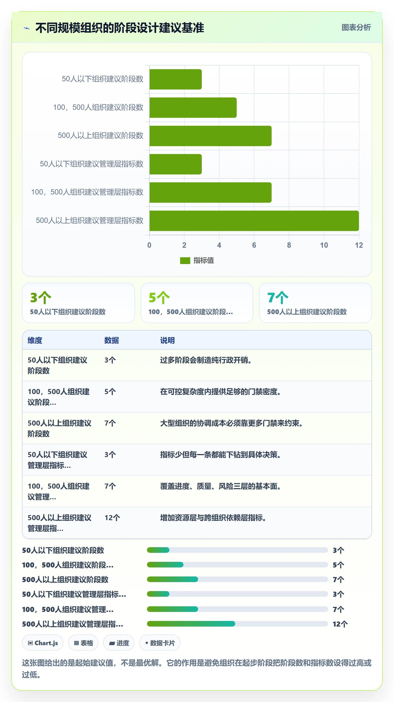The height and width of the screenshot is (702, 394).
Task: Click progress bar for 500人以上组织建议阶段数
Action: 237,579
